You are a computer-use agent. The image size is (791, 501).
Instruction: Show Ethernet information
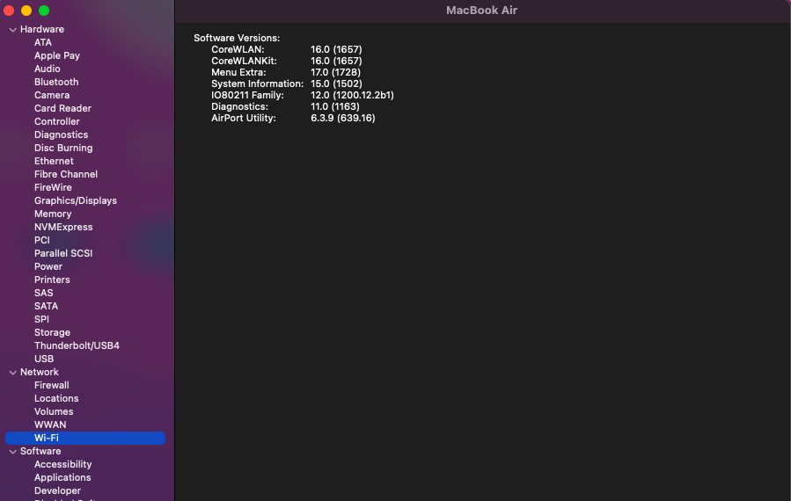coord(54,161)
